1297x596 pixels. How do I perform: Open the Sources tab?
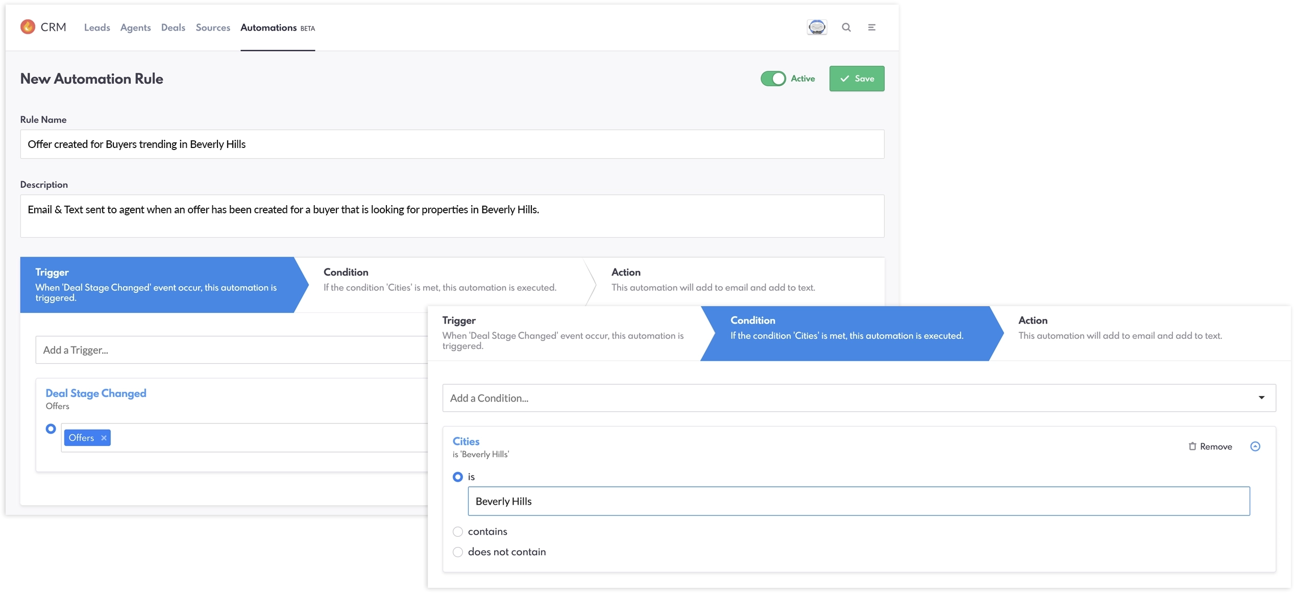213,28
